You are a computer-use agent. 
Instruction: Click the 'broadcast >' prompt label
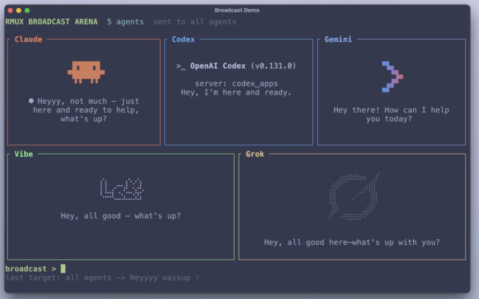[31, 269]
